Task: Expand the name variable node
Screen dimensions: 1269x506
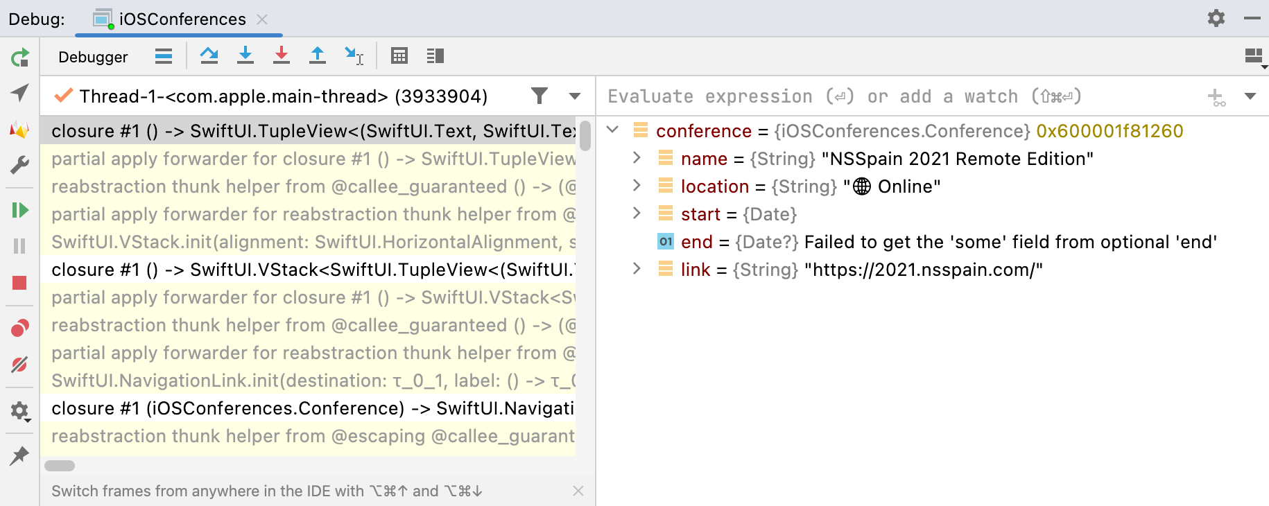Action: point(637,158)
